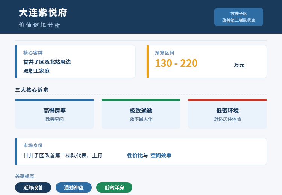This screenshot has height=195, width=282.
Task: Click the 低密洋房 tag
Action: coord(114,187)
